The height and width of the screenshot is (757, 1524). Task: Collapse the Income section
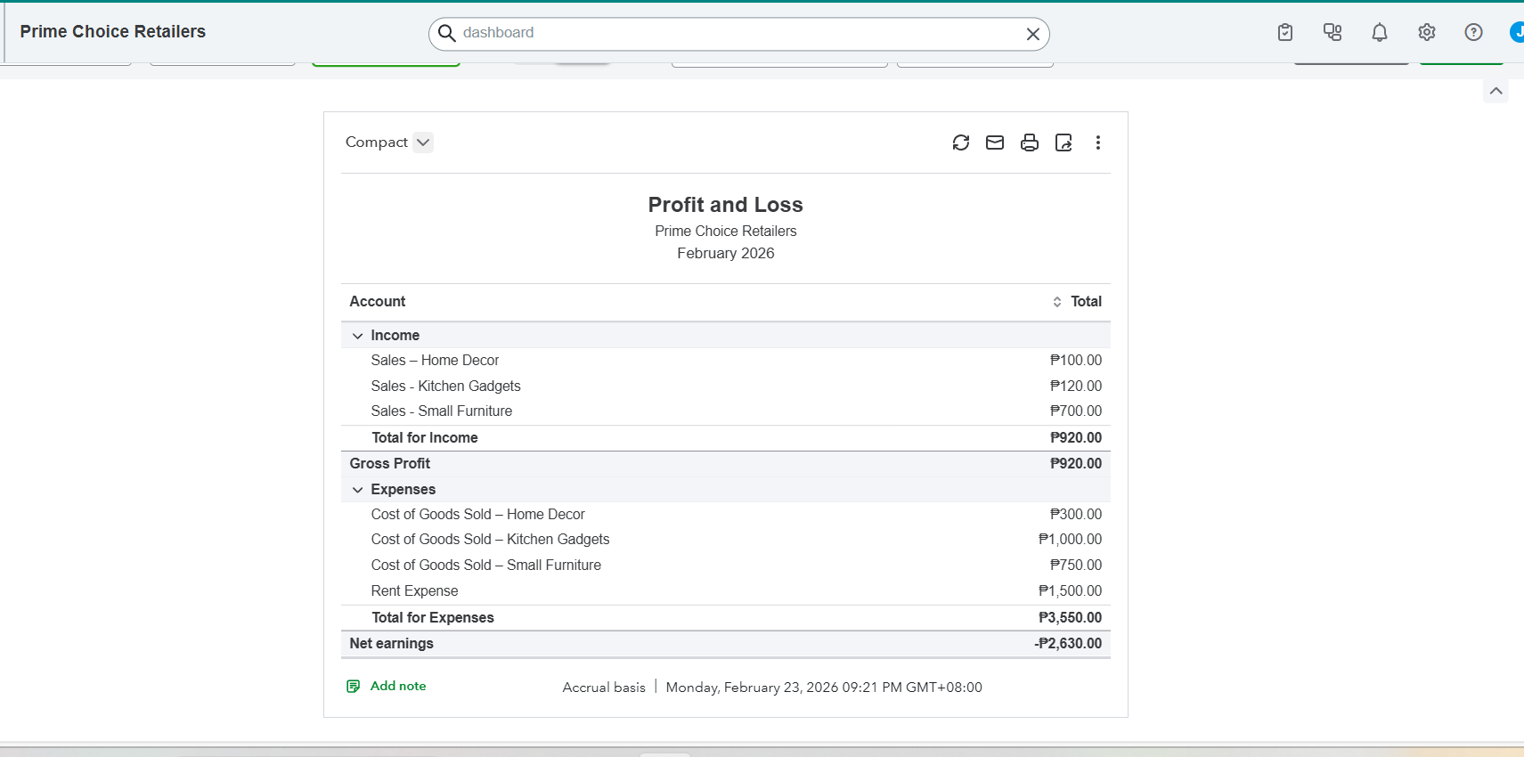[x=358, y=336]
